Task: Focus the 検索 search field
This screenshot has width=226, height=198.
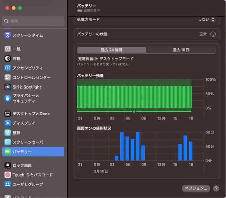Action: [x=33, y=21]
